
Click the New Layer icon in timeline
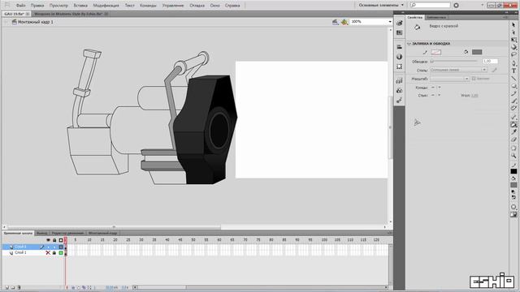click(x=6, y=287)
